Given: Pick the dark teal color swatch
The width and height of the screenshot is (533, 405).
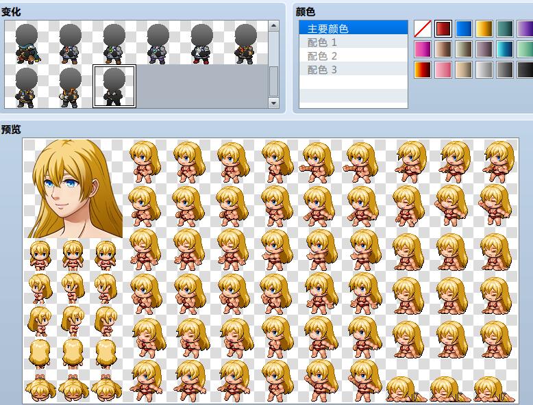Looking at the screenshot, I should [x=504, y=29].
